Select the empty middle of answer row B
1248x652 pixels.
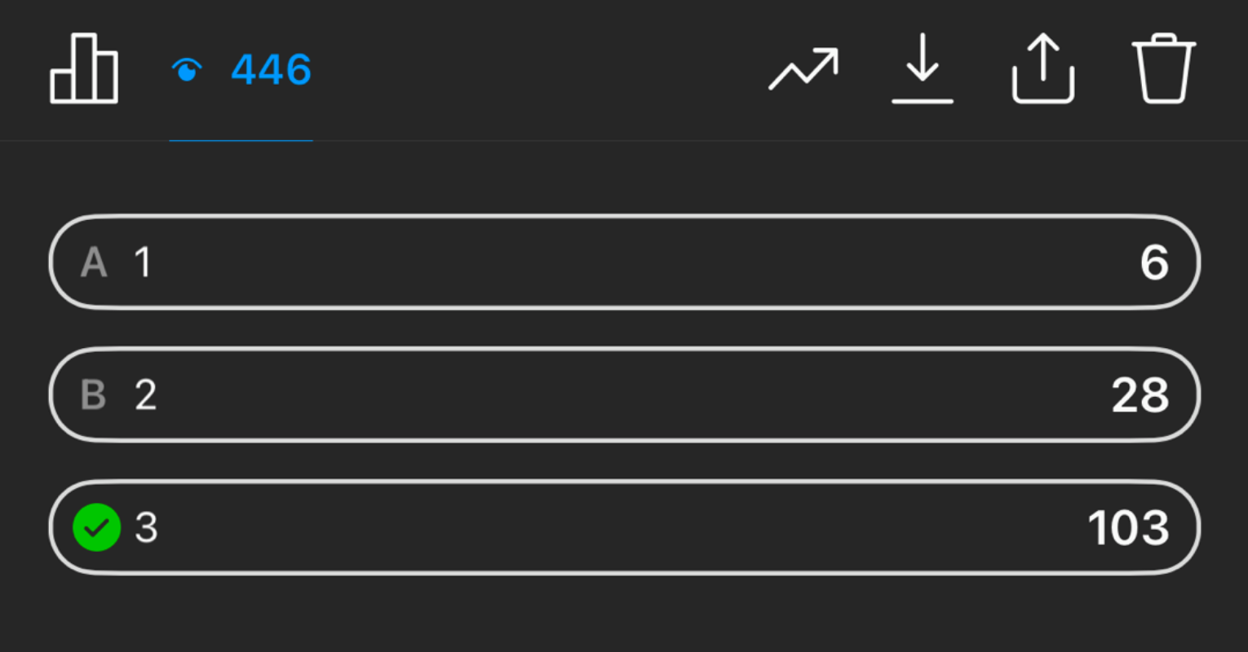pos(624,395)
